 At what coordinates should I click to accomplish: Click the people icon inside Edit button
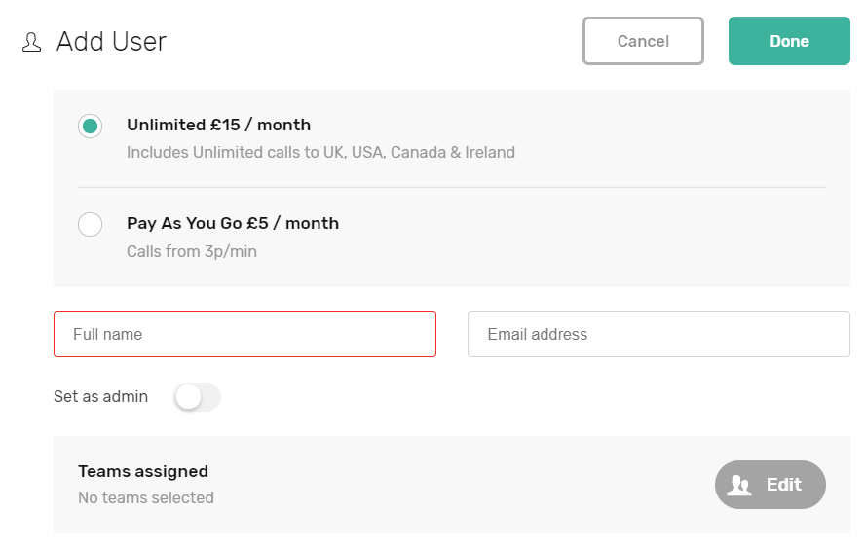739,485
